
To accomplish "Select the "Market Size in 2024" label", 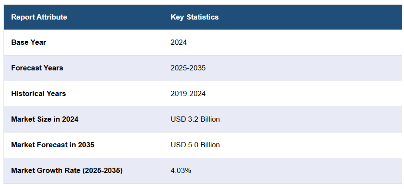I will [45, 119].
